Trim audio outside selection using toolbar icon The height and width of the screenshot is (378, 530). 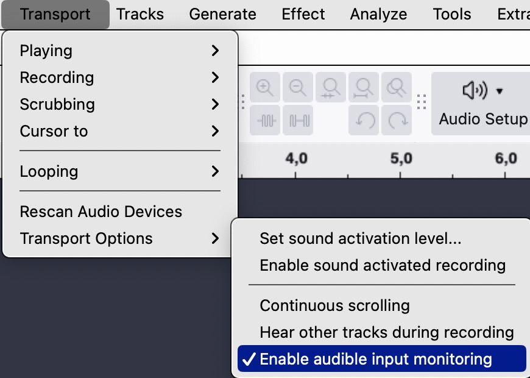(265, 120)
